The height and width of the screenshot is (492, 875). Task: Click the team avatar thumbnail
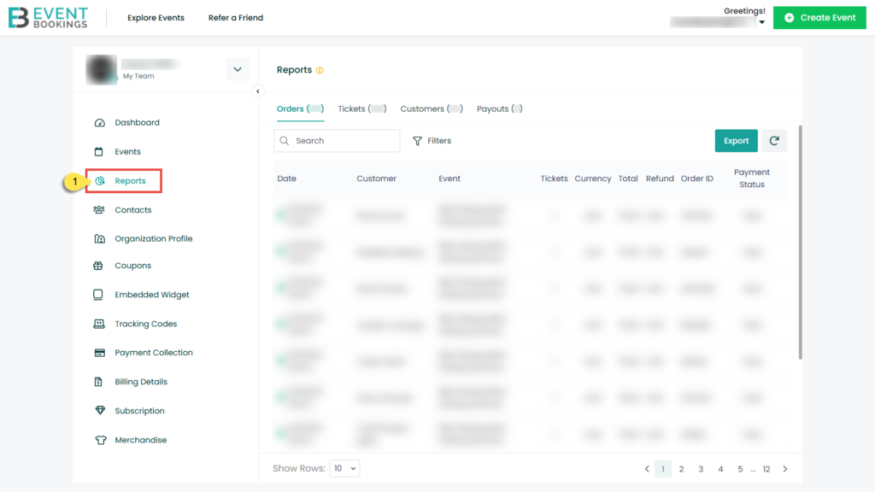(101, 70)
